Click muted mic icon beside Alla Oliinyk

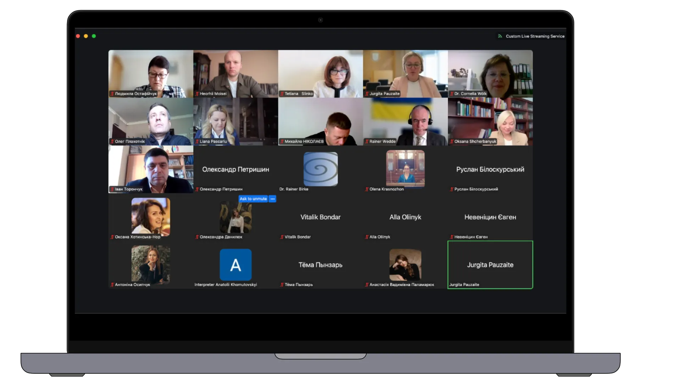point(367,237)
